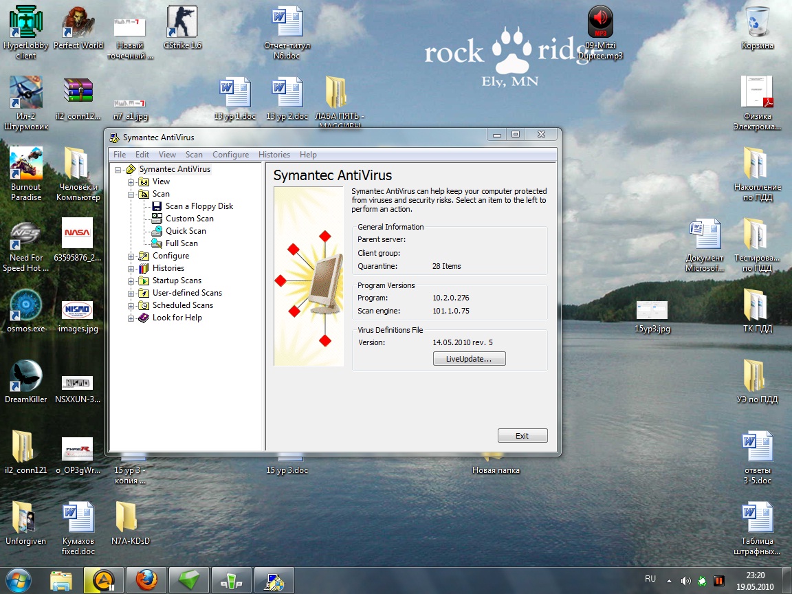Open the File menu

pyautogui.click(x=120, y=155)
